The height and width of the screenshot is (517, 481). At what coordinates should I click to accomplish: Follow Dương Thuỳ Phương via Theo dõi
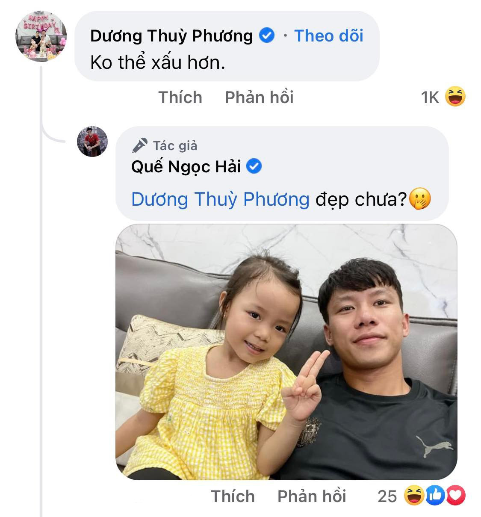click(x=328, y=36)
